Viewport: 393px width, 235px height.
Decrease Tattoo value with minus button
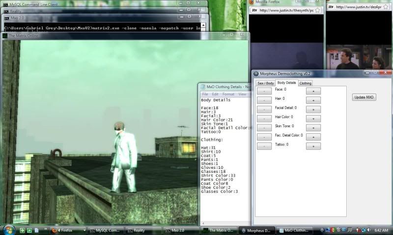264,146
